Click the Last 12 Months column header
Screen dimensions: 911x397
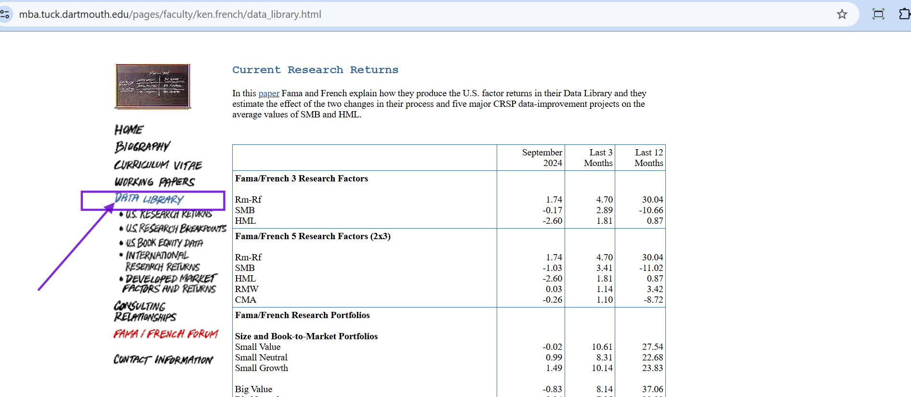(649, 158)
